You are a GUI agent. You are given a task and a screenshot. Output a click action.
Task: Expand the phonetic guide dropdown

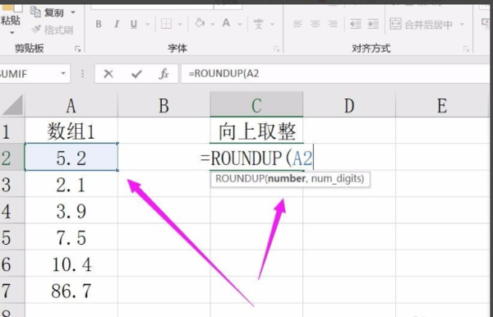(x=272, y=24)
